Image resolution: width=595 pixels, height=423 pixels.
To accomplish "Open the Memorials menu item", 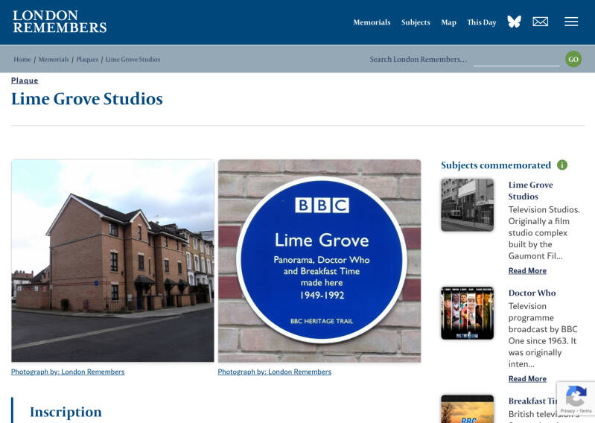I will pyautogui.click(x=372, y=22).
